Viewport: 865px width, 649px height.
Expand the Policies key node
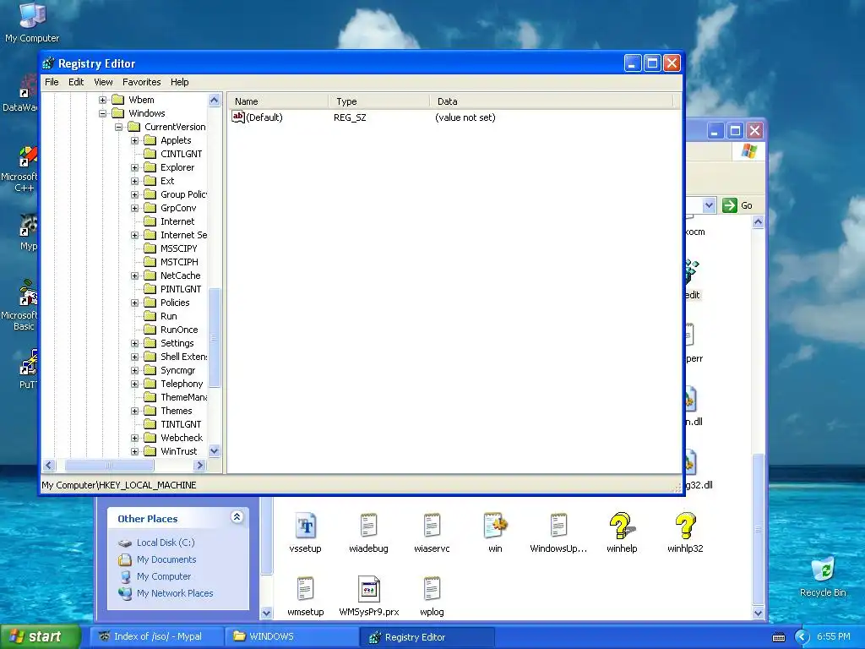[x=134, y=303]
